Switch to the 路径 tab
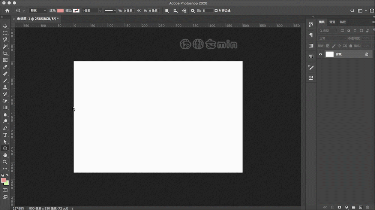The width and height of the screenshot is (375, 210). (343, 22)
